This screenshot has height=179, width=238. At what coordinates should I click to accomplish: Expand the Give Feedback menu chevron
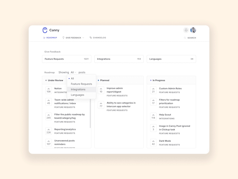[83, 38]
